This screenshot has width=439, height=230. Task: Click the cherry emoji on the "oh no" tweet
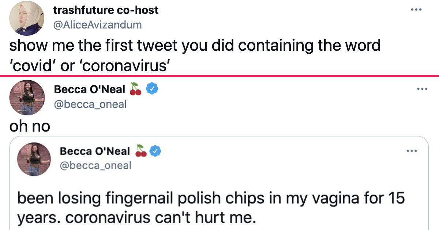pyautogui.click(x=136, y=89)
